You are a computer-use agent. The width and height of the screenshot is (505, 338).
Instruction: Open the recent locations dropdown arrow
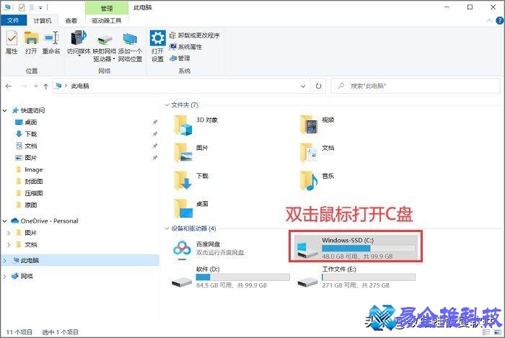(35, 86)
